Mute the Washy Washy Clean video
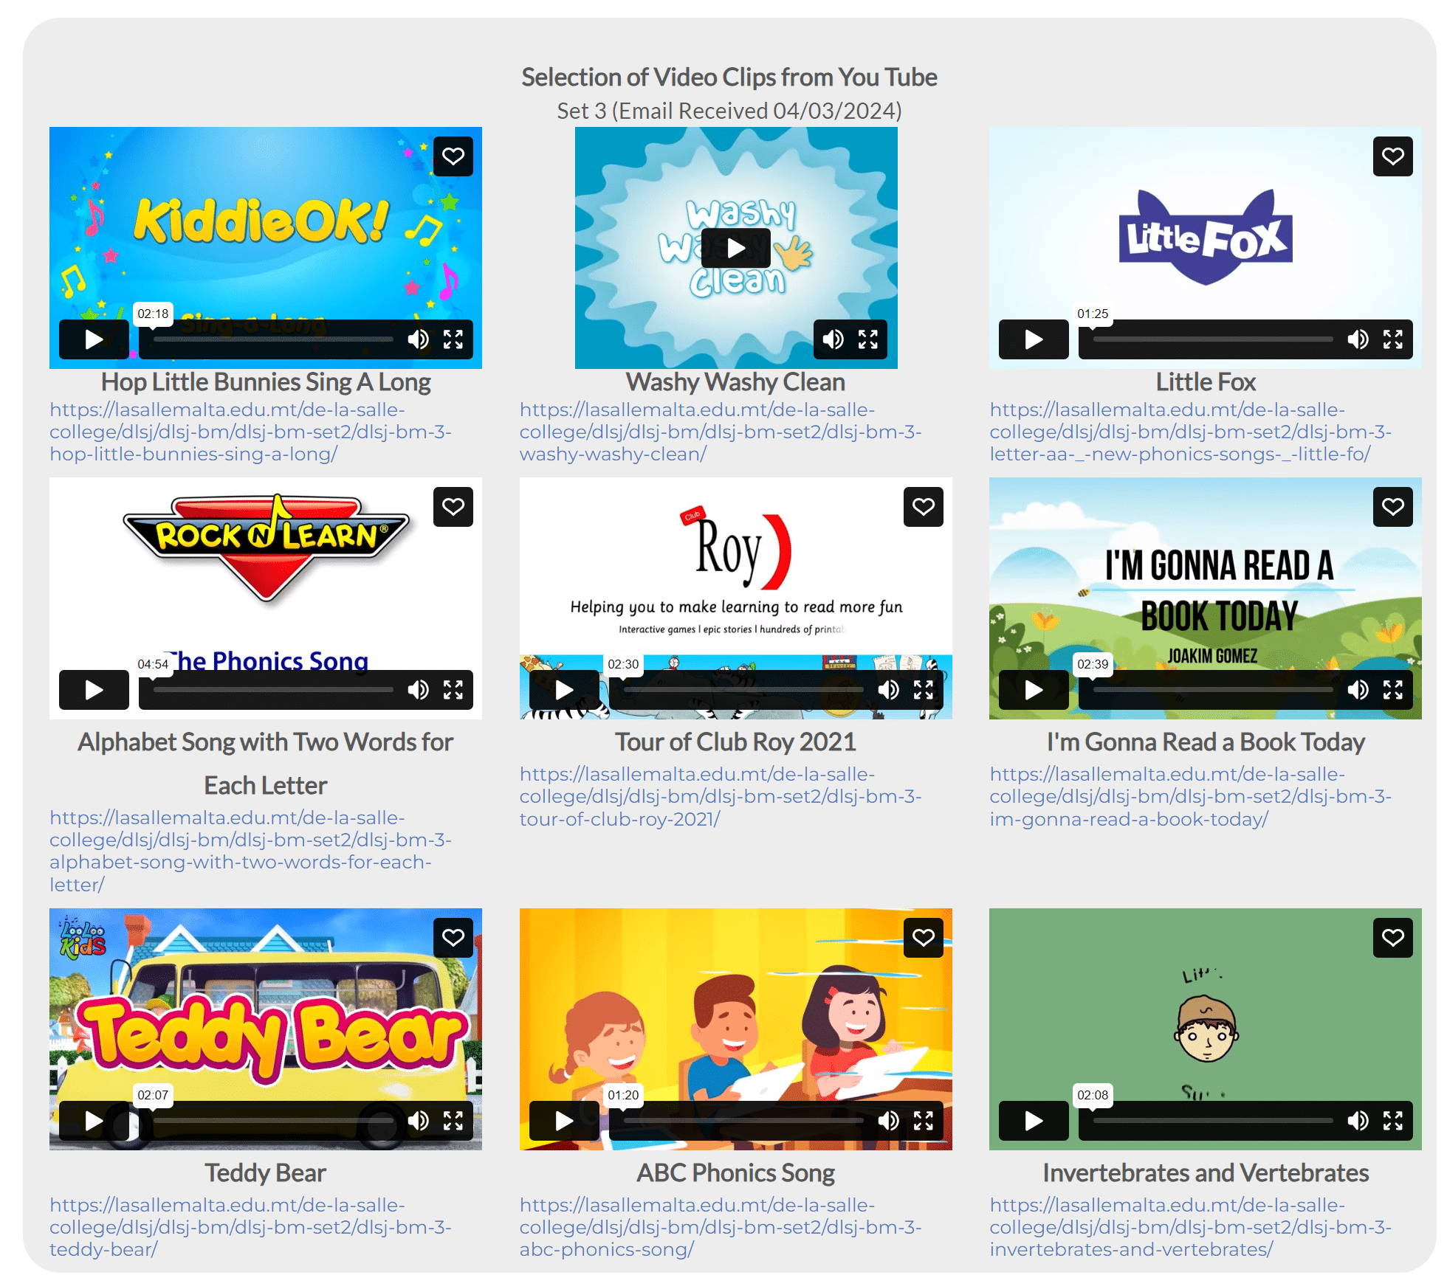Viewport: 1447px width, 1275px height. point(833,339)
